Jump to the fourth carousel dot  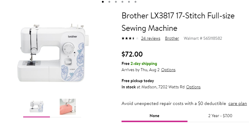pyautogui.click(x=122, y=2)
